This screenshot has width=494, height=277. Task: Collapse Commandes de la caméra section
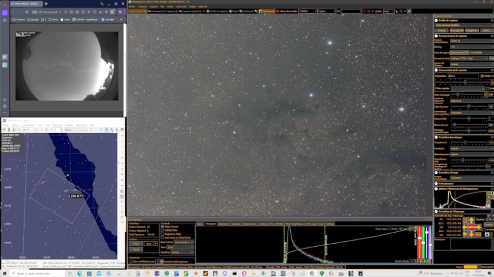436,70
